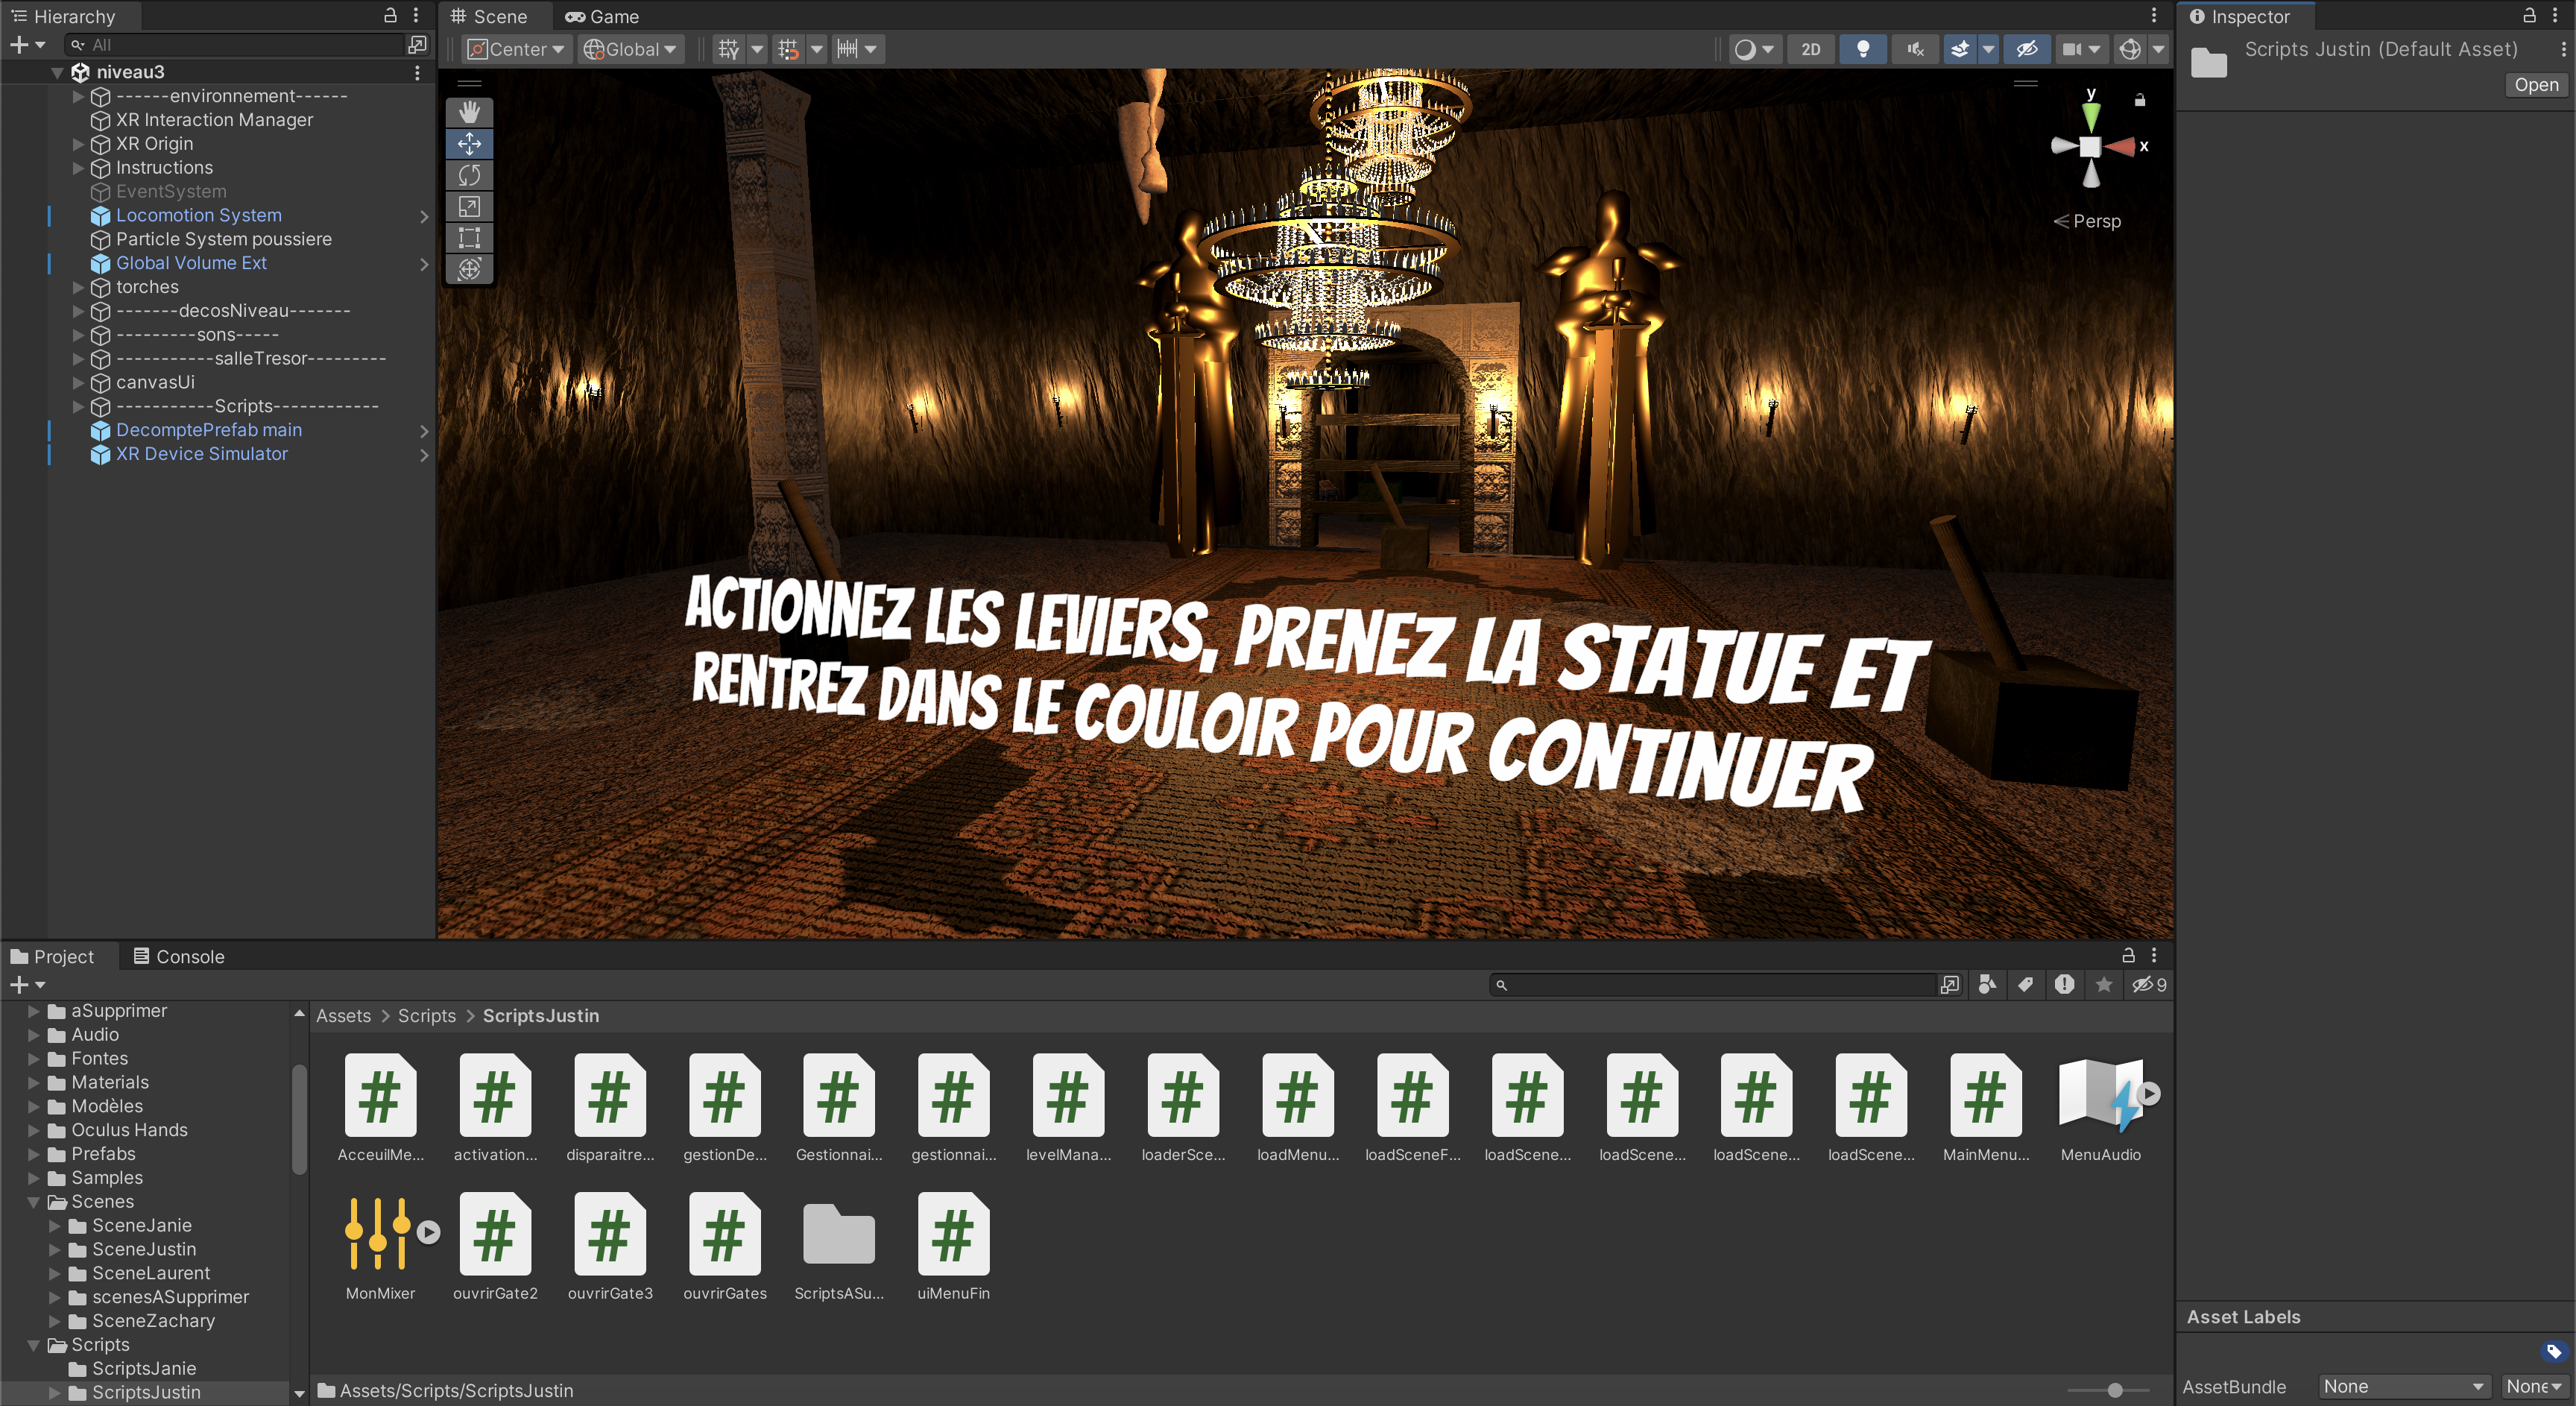Image resolution: width=2576 pixels, height=1406 pixels.
Task: Mute scene audio toggle
Action: point(1914,49)
